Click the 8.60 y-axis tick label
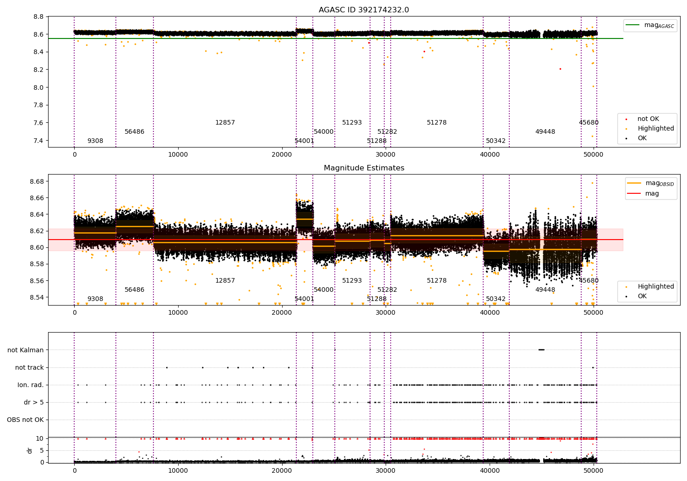 pos(37,247)
